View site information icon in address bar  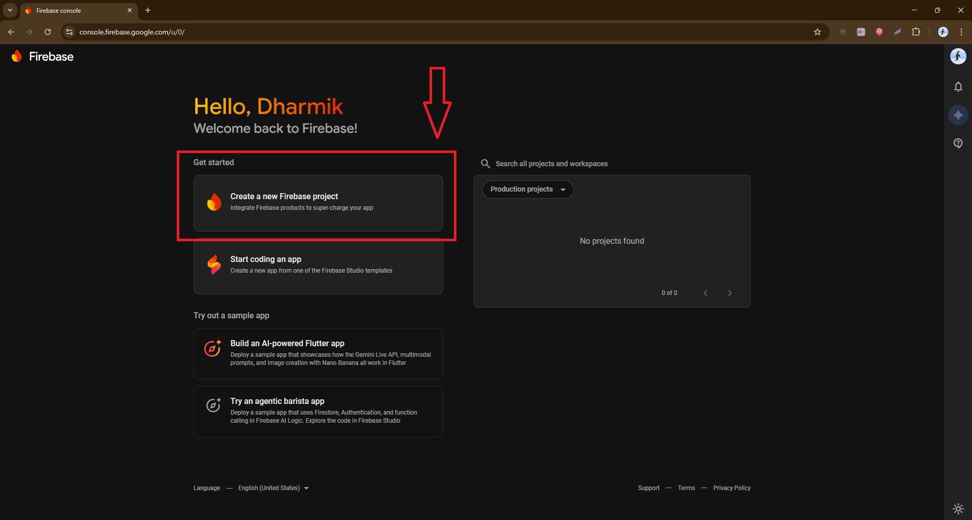[69, 32]
